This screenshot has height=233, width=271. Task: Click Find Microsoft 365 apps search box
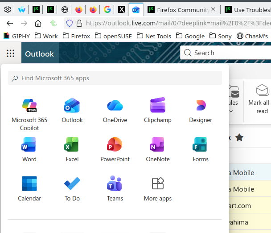(x=115, y=78)
